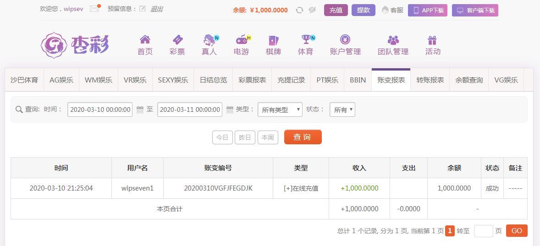Open the 所有类型 type dropdown
This screenshot has width=540, height=246.
(280, 109)
